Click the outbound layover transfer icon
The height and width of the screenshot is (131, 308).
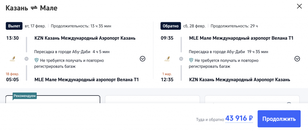[26, 59]
